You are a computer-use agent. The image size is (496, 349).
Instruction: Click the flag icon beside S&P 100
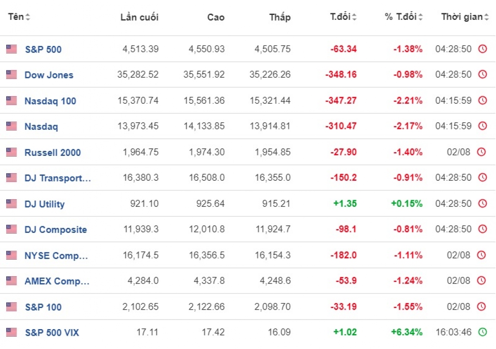pos(12,306)
